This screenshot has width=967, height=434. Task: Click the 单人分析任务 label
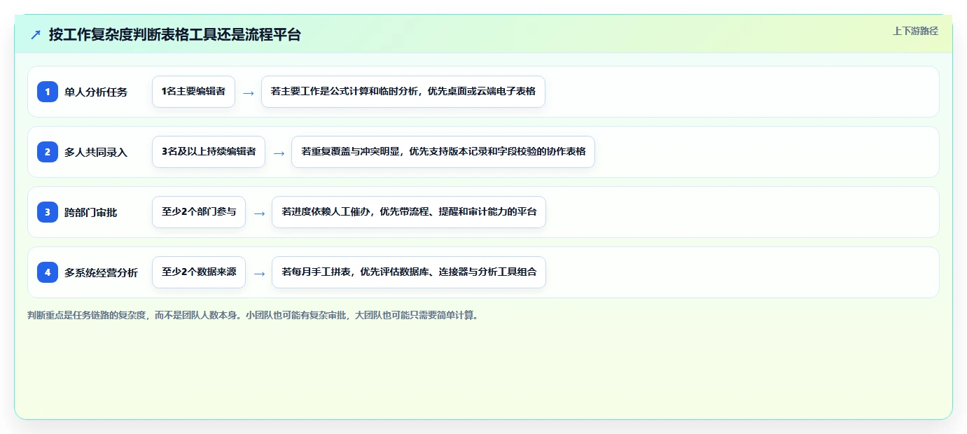(x=96, y=92)
